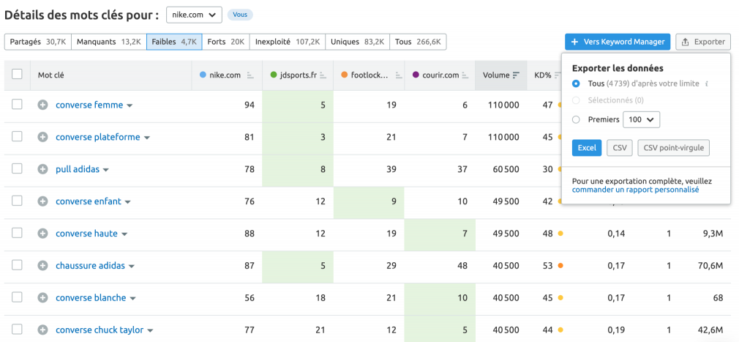This screenshot has height=342, width=739.
Task: Check the 'pull adidas' row checkbox
Action: [17, 168]
